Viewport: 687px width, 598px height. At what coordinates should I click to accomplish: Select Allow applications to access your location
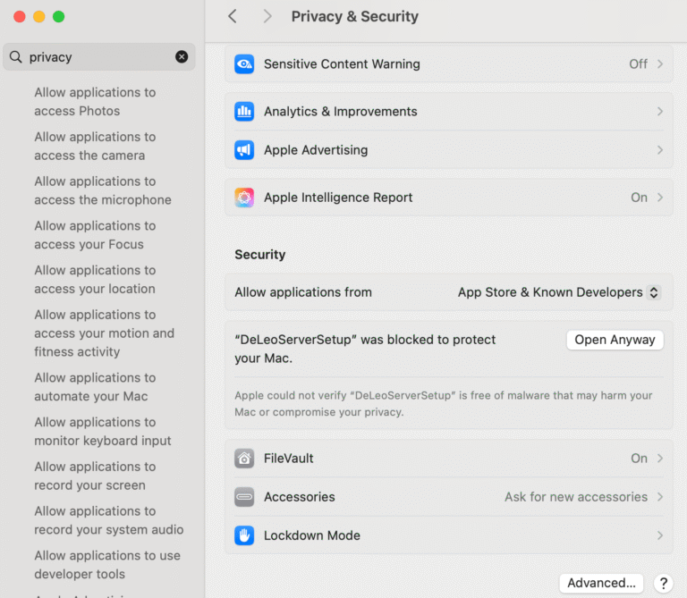click(95, 279)
